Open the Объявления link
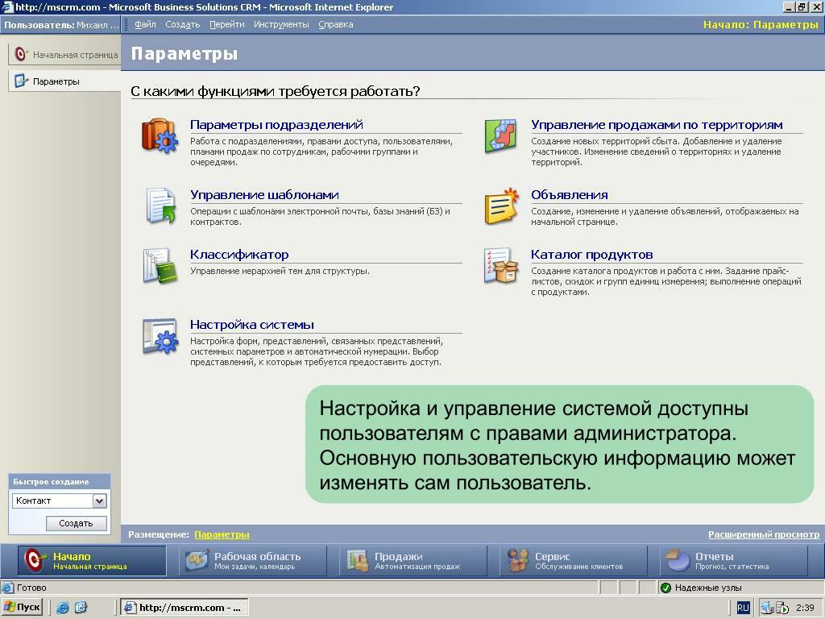Screen dimensions: 825x619 click(570, 195)
